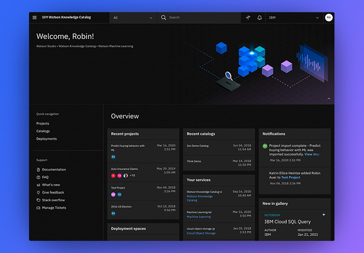
Task: Open the Manage Tickets link
Action: 54,208
